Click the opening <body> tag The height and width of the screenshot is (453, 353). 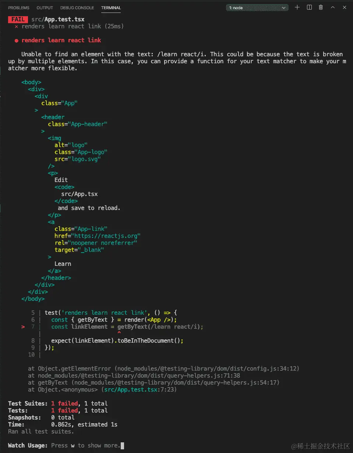pyautogui.click(x=31, y=82)
